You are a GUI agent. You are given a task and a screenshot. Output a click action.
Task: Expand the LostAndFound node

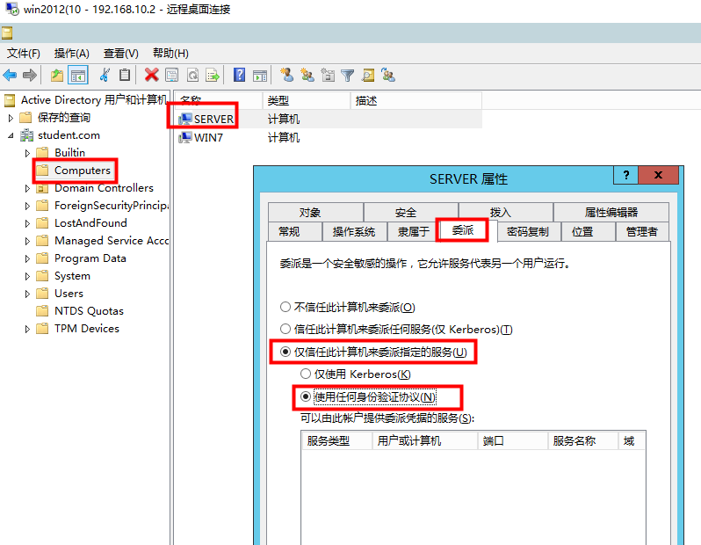coord(27,224)
